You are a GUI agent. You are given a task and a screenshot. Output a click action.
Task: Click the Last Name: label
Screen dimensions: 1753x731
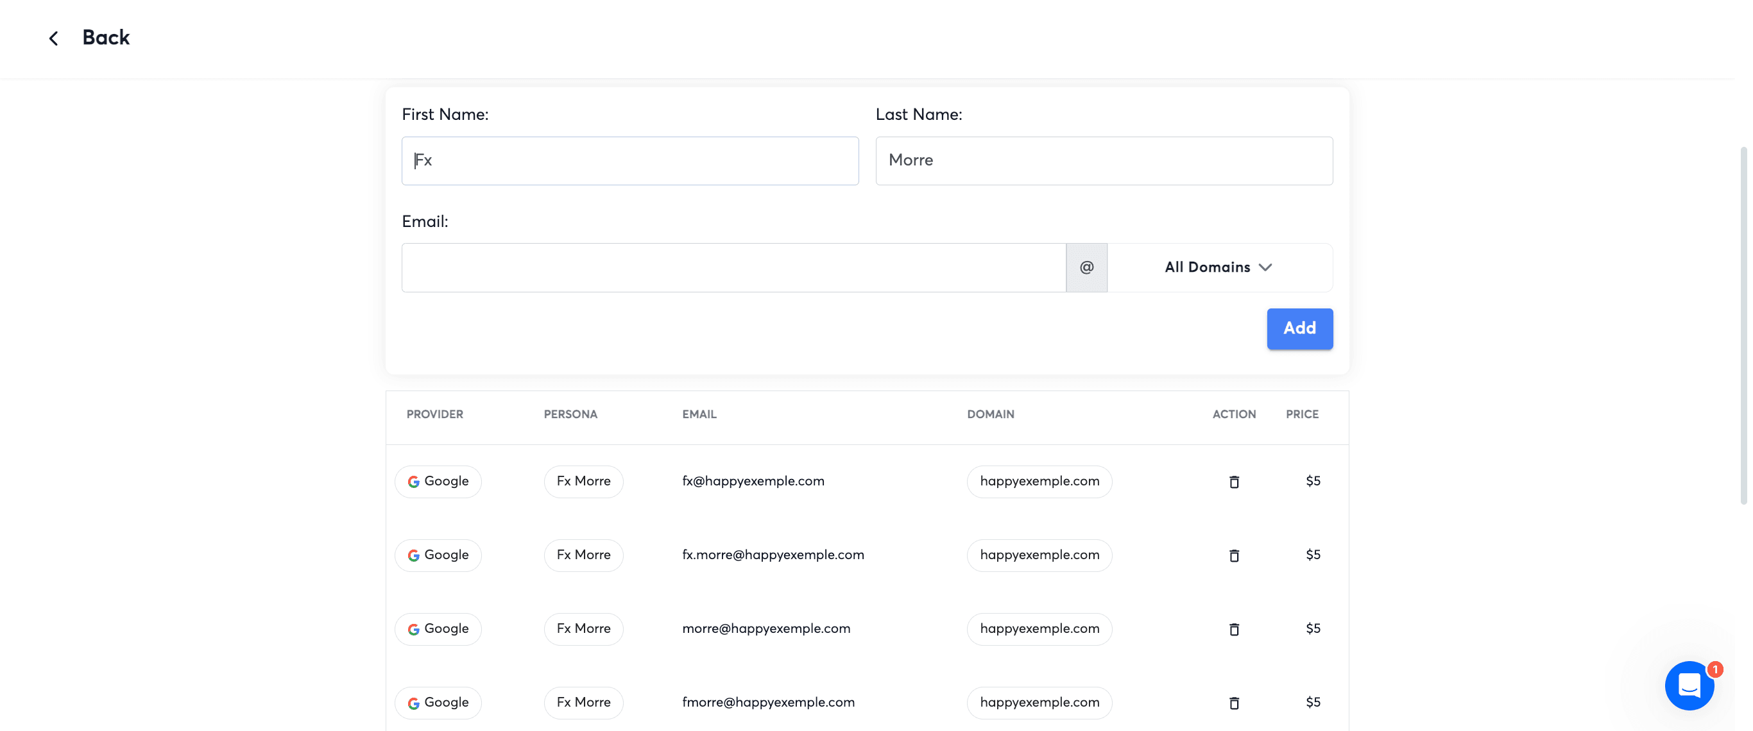coord(919,114)
